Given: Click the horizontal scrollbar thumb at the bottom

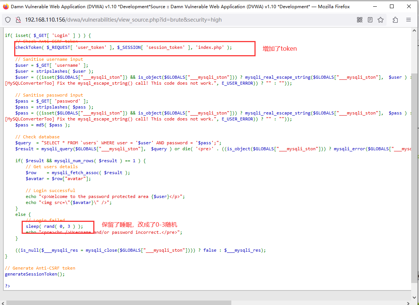Looking at the screenshot, I should (119, 303).
